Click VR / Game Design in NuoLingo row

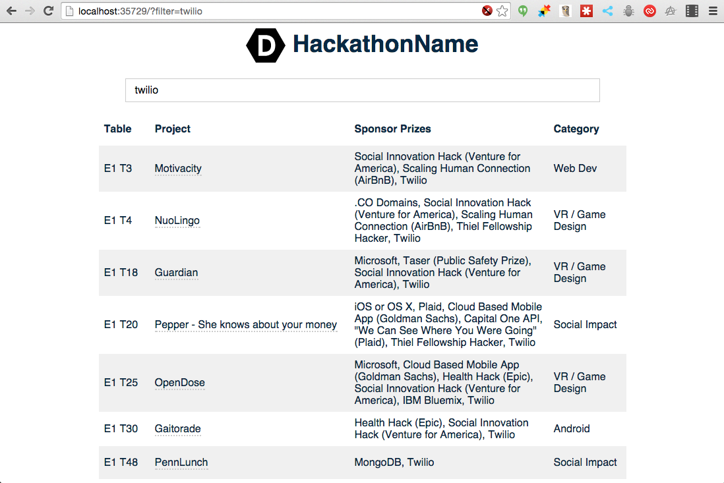(x=580, y=221)
